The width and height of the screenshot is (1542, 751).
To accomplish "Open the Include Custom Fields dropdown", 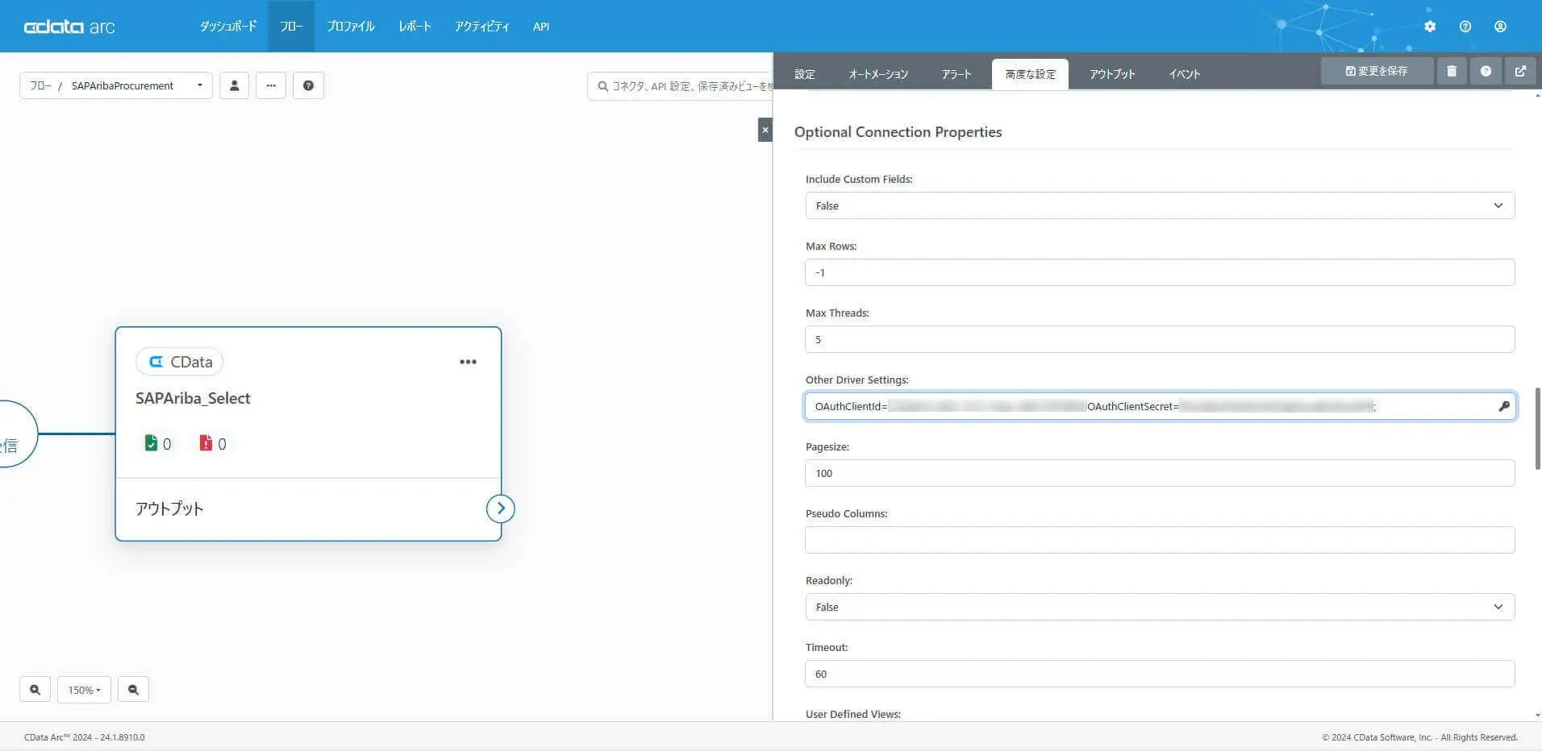I will [x=1160, y=205].
